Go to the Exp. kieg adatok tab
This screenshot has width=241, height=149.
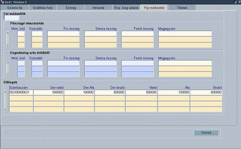(x=127, y=8)
